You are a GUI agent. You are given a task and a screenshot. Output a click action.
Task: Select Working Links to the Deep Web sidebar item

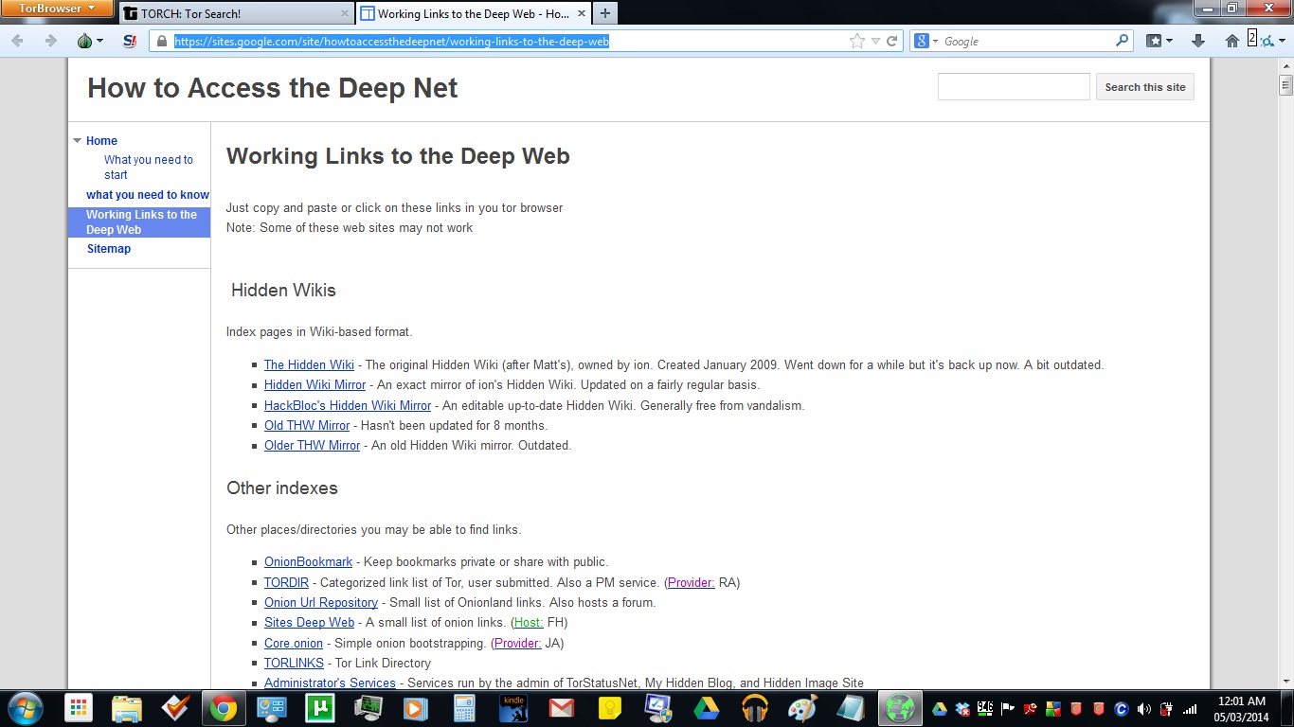click(x=139, y=222)
